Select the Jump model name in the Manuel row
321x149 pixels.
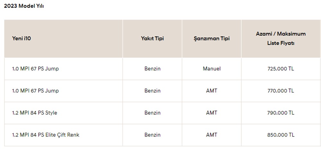pyautogui.click(x=35, y=69)
